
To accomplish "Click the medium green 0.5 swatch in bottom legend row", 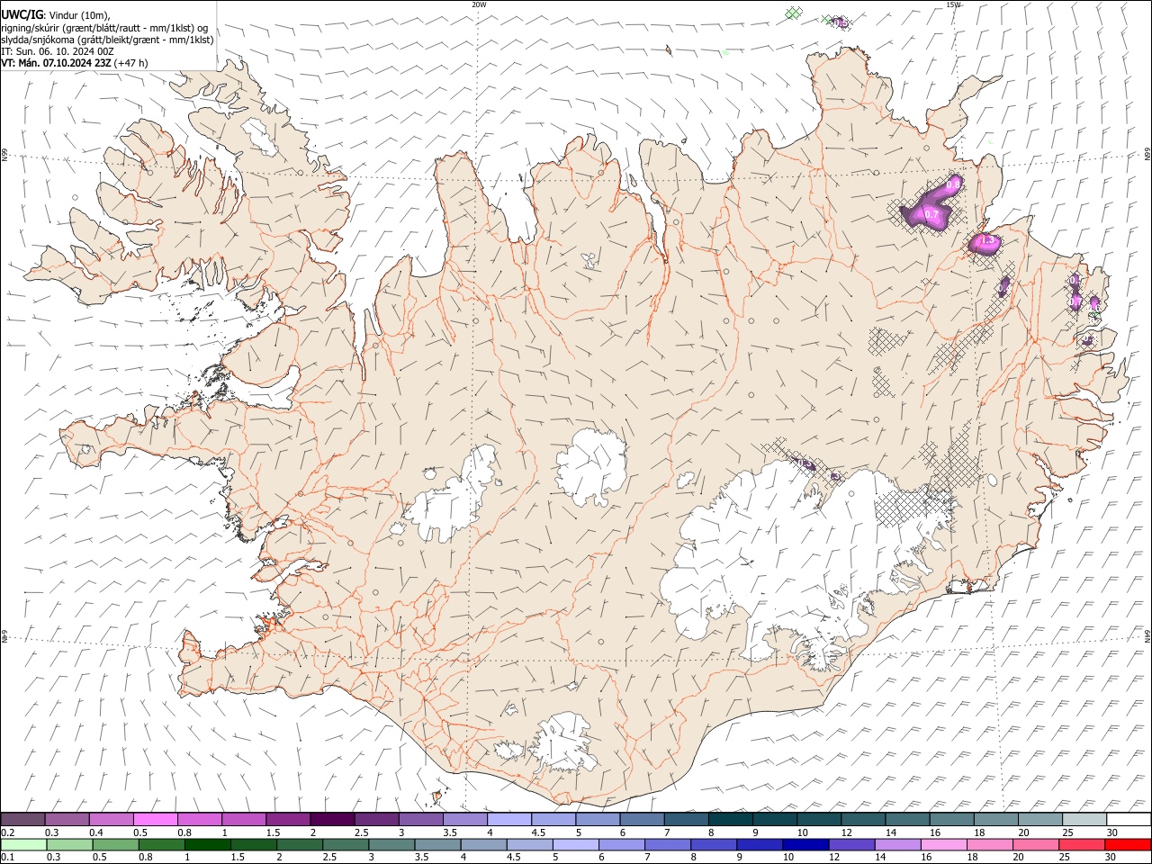I will click(x=116, y=844).
